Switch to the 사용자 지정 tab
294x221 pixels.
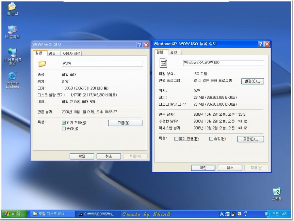coord(72,53)
